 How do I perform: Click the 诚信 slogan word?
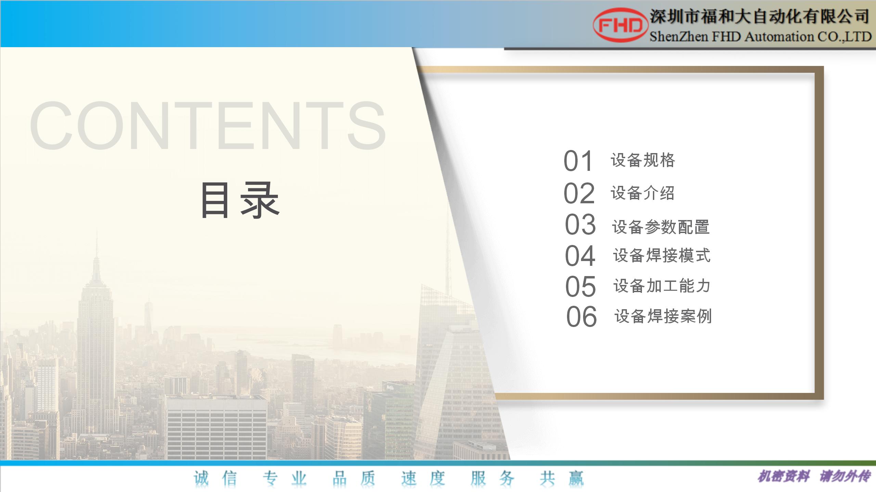pyautogui.click(x=216, y=478)
